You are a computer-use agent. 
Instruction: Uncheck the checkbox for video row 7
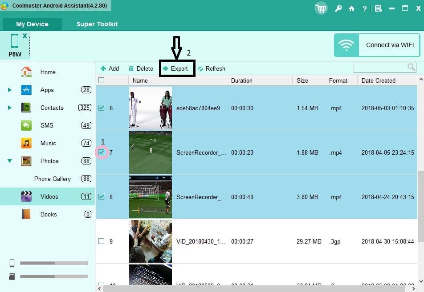click(x=102, y=152)
